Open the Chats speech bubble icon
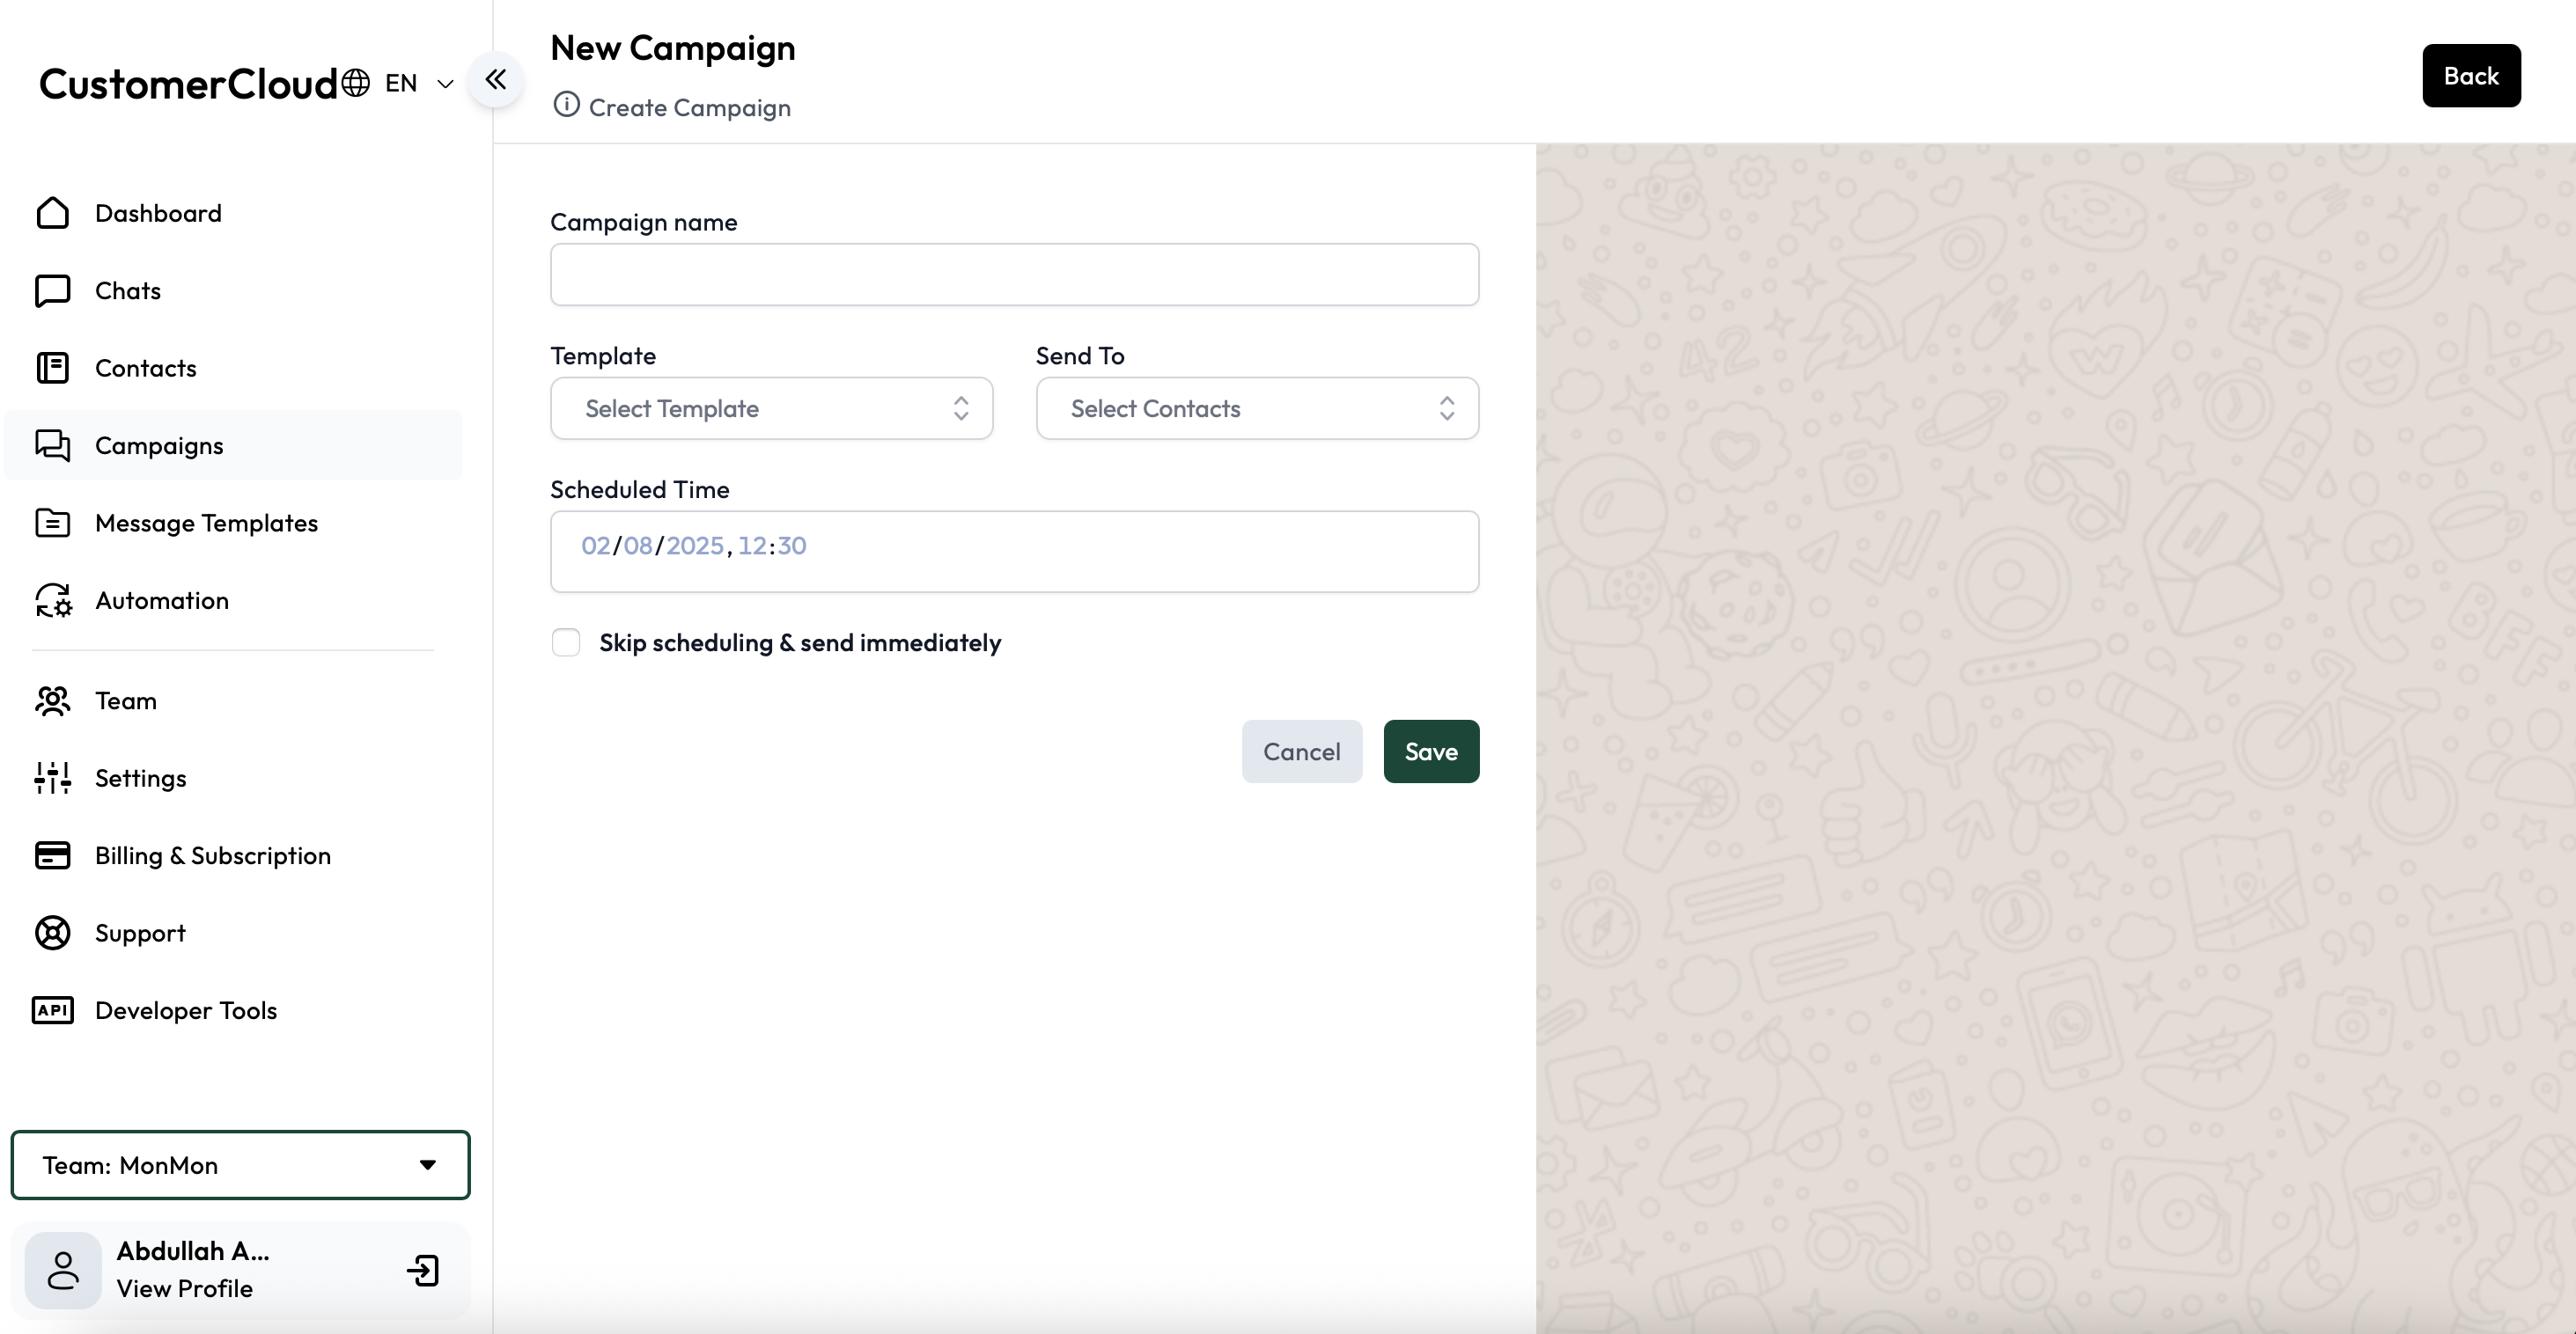2576x1334 pixels. [x=52, y=290]
